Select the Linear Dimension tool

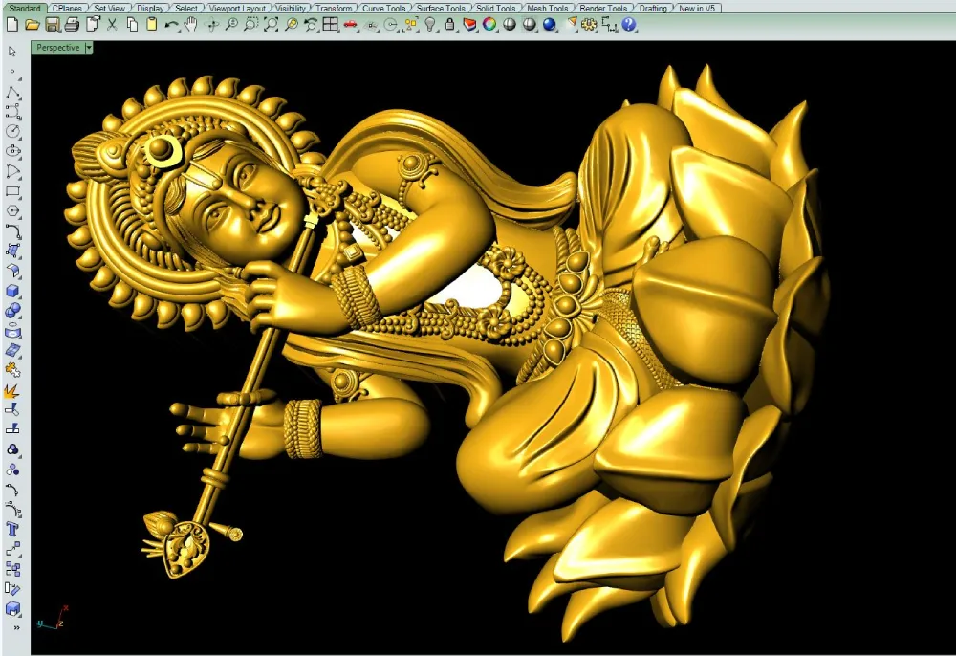pos(609,25)
